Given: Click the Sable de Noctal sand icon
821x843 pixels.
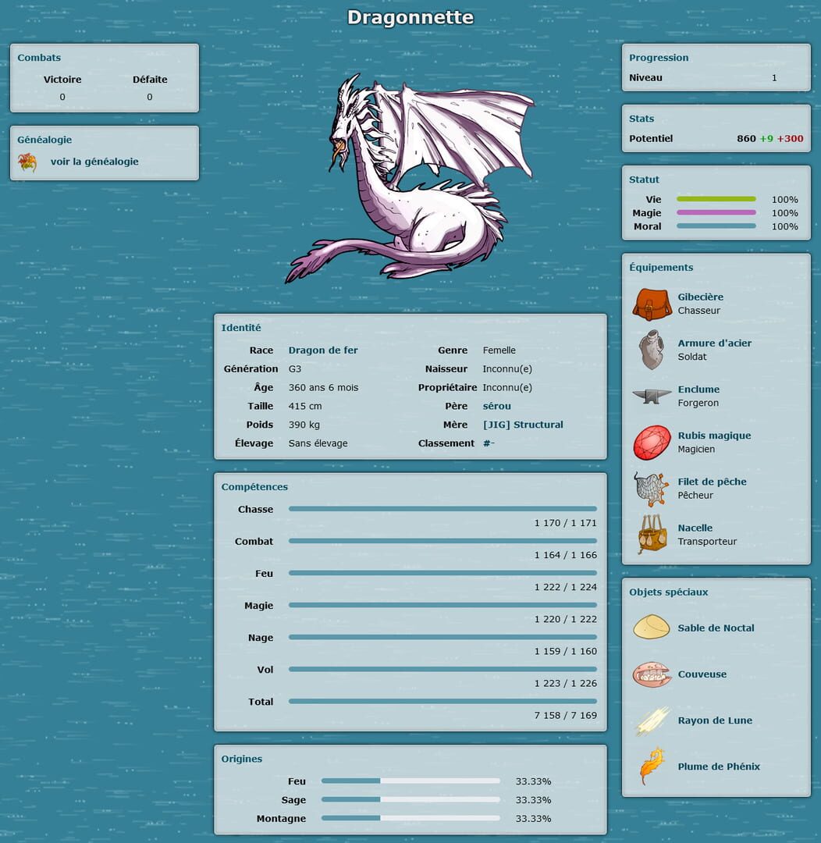Looking at the screenshot, I should point(651,628).
